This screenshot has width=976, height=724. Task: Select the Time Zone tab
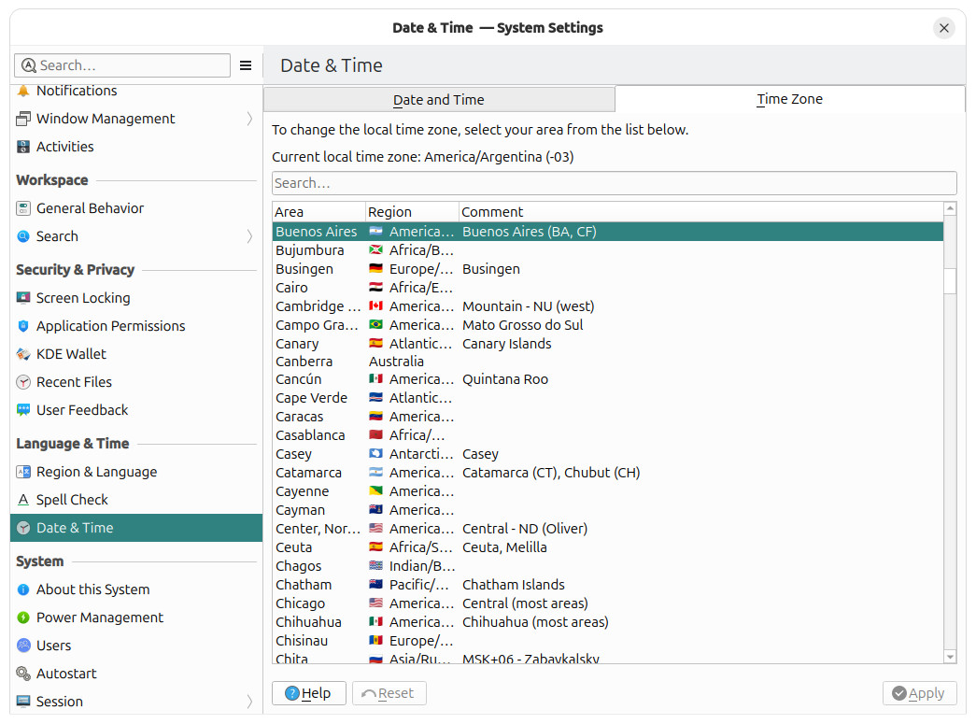click(789, 99)
